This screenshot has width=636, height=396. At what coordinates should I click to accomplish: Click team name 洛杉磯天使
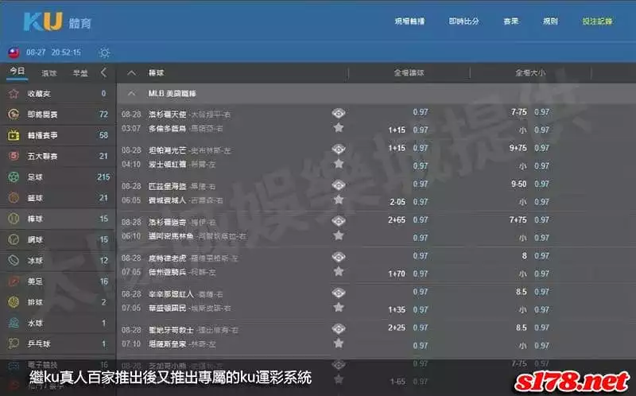[167, 115]
